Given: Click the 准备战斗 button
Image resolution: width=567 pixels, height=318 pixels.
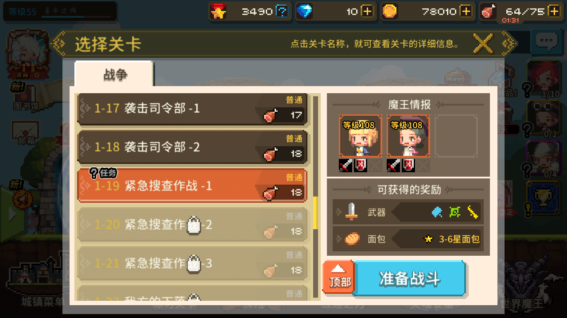Looking at the screenshot, I should point(409,279).
